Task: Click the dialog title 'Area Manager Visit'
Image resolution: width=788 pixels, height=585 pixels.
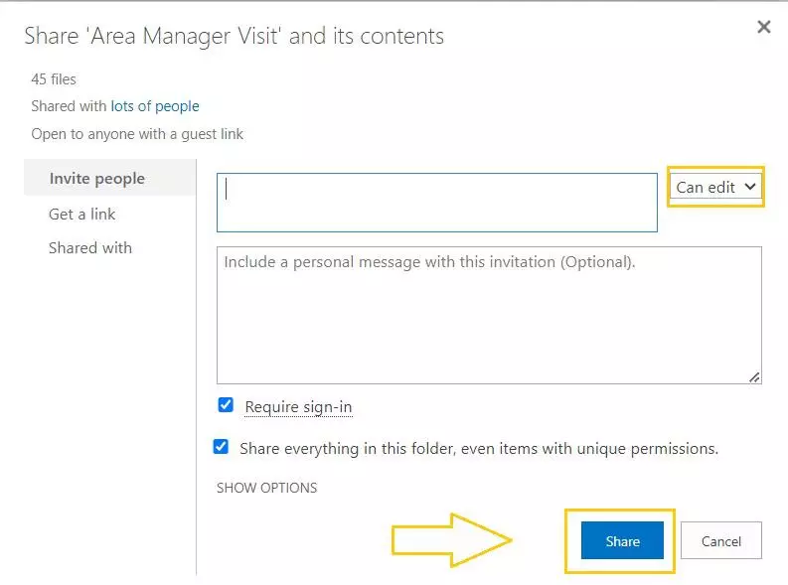Action: (234, 37)
